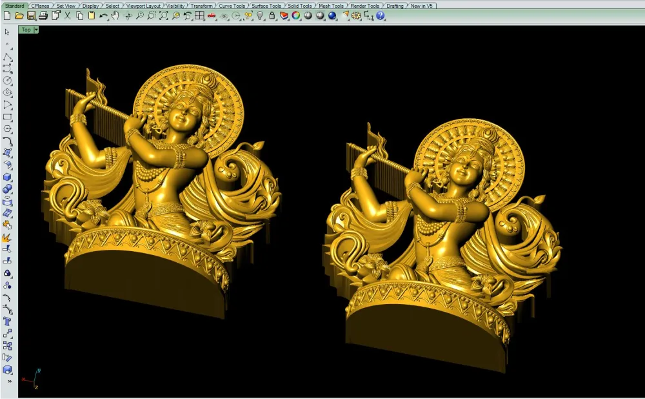Save the model with floppy icon
The height and width of the screenshot is (399, 645).
(31, 15)
